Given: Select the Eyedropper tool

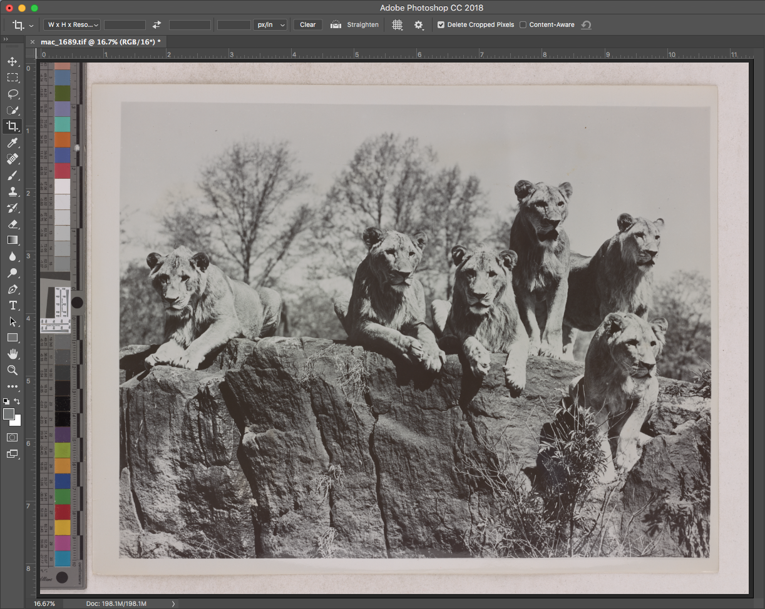Looking at the screenshot, I should point(12,143).
